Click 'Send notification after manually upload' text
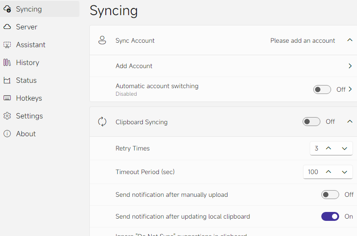Screen dimensions: 357x236 172,195
